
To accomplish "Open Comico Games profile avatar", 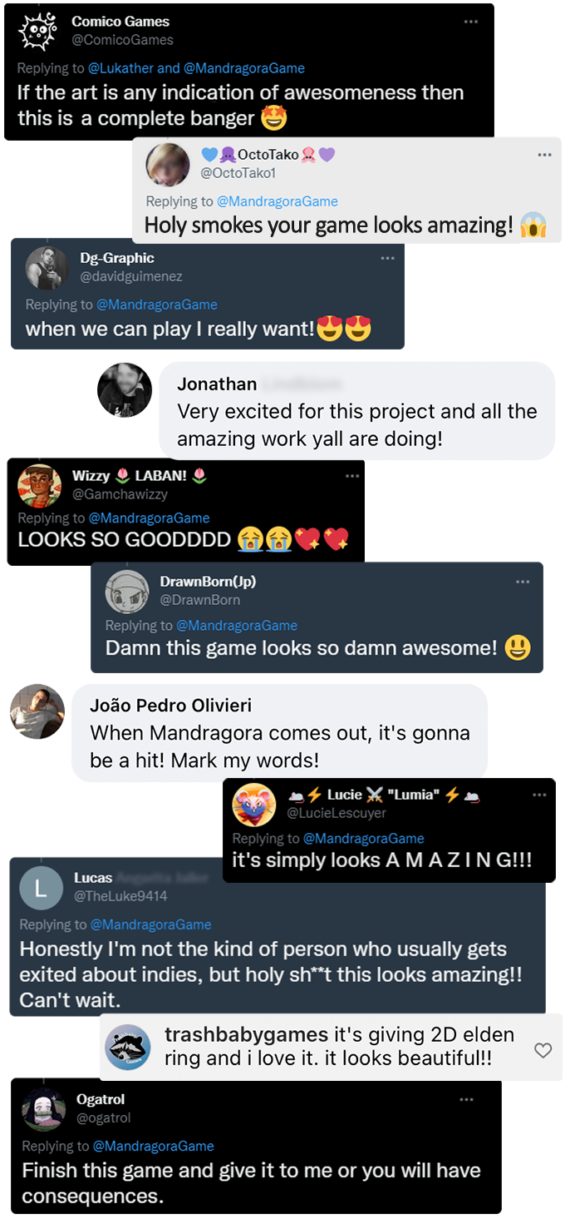I will (38, 31).
